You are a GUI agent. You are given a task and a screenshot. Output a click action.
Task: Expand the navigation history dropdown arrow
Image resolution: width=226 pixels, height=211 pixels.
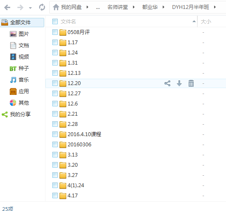(x=30, y=8)
